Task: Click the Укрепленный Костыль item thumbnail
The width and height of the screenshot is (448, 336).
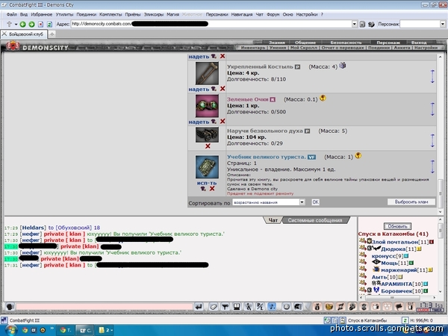Action: 207,73
